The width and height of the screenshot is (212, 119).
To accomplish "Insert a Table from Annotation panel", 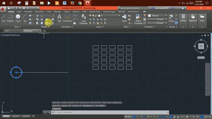I will 74,23.
